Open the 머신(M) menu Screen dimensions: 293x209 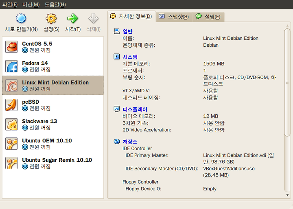click(31, 4)
